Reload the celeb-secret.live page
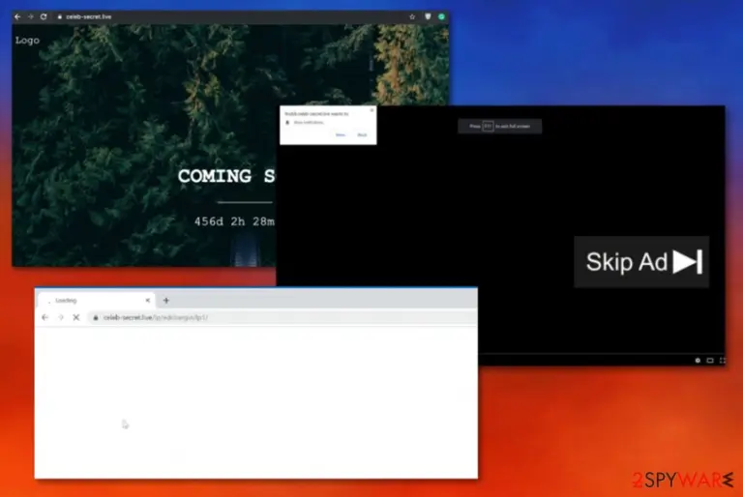Image resolution: width=743 pixels, height=497 pixels. coord(44,16)
